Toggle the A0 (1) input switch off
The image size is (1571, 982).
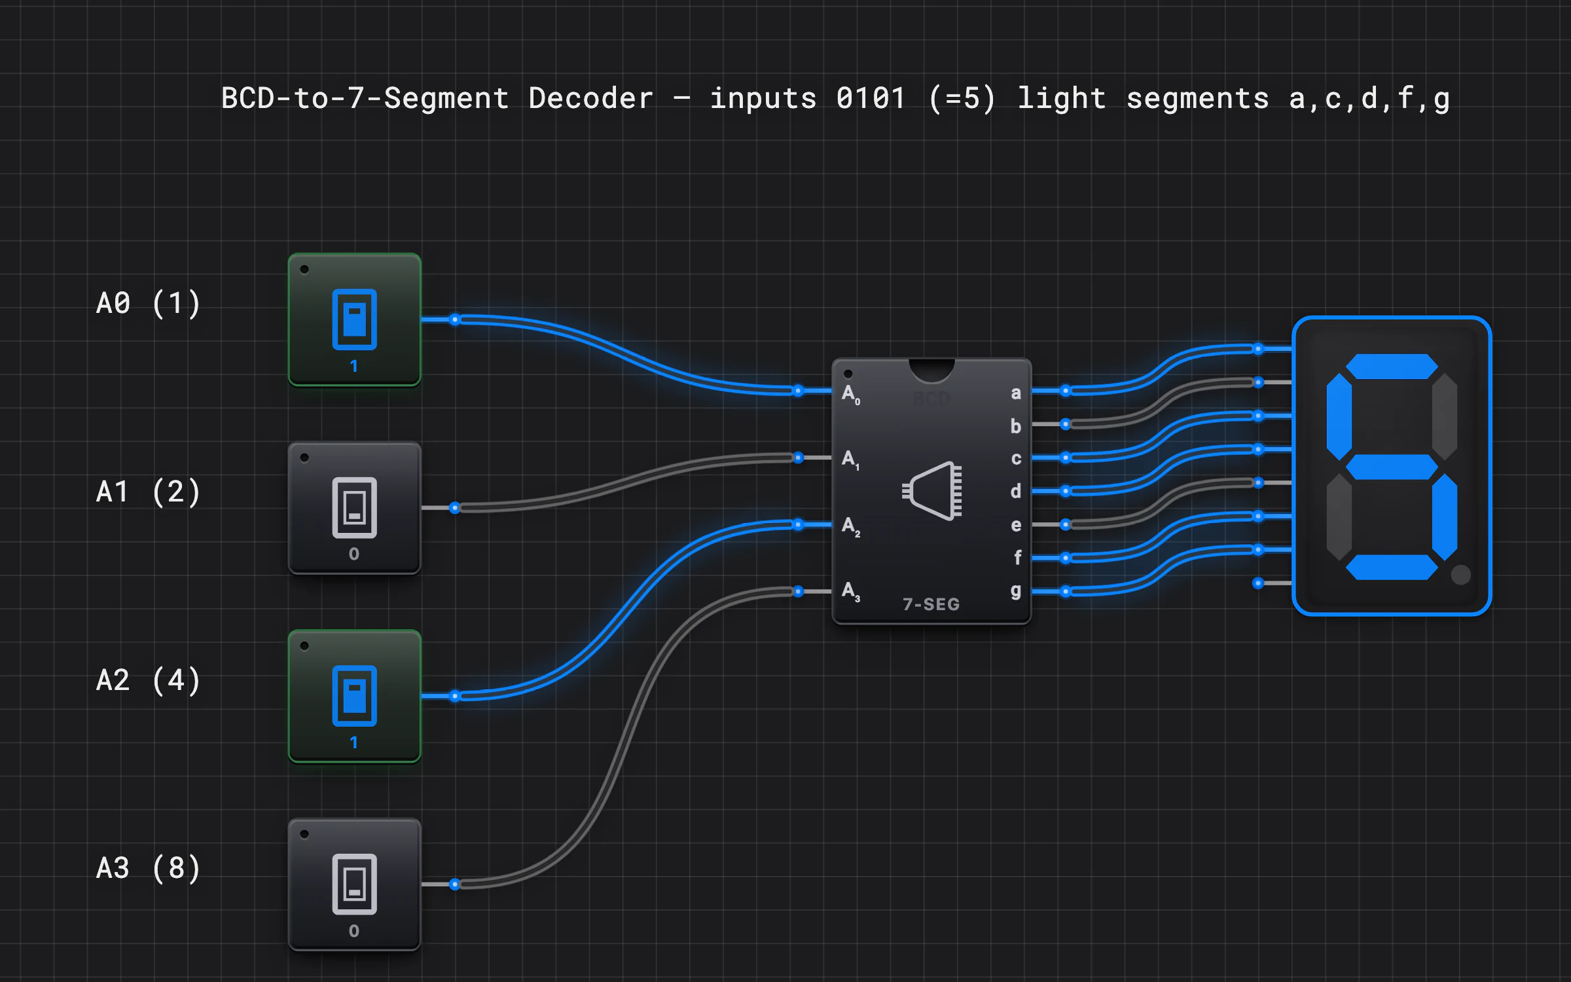(x=354, y=319)
